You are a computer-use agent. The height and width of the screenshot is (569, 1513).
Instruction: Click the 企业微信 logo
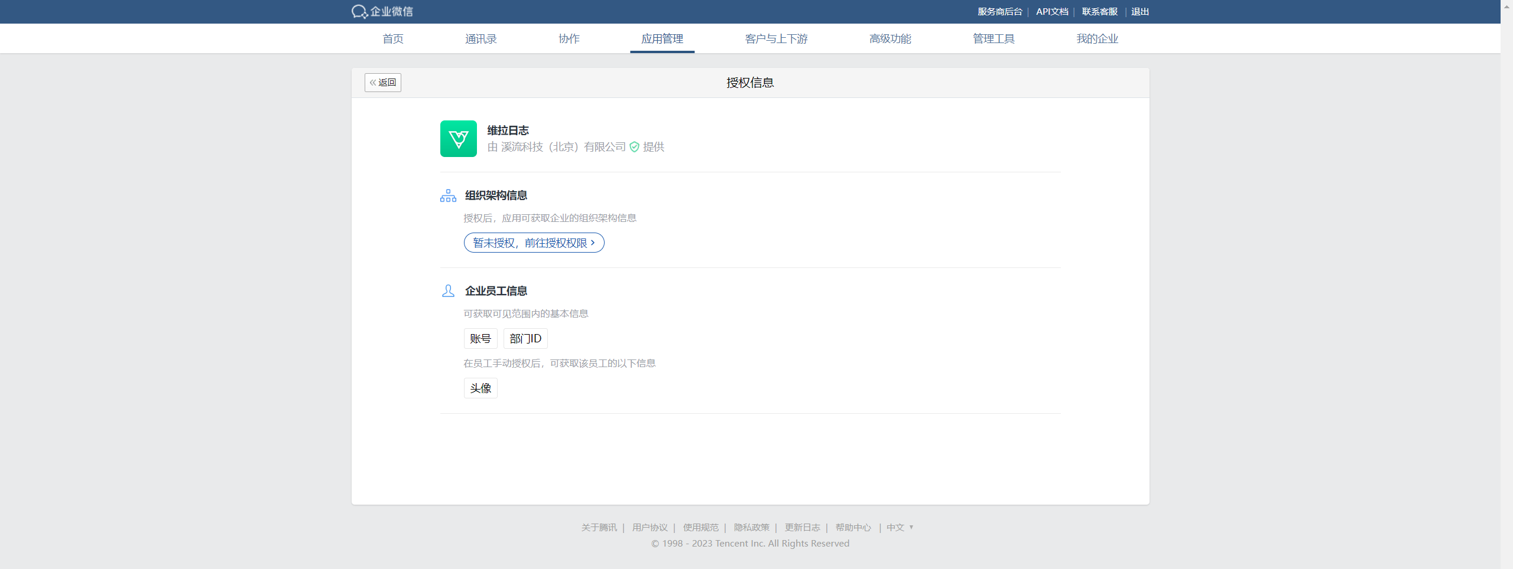pos(382,12)
